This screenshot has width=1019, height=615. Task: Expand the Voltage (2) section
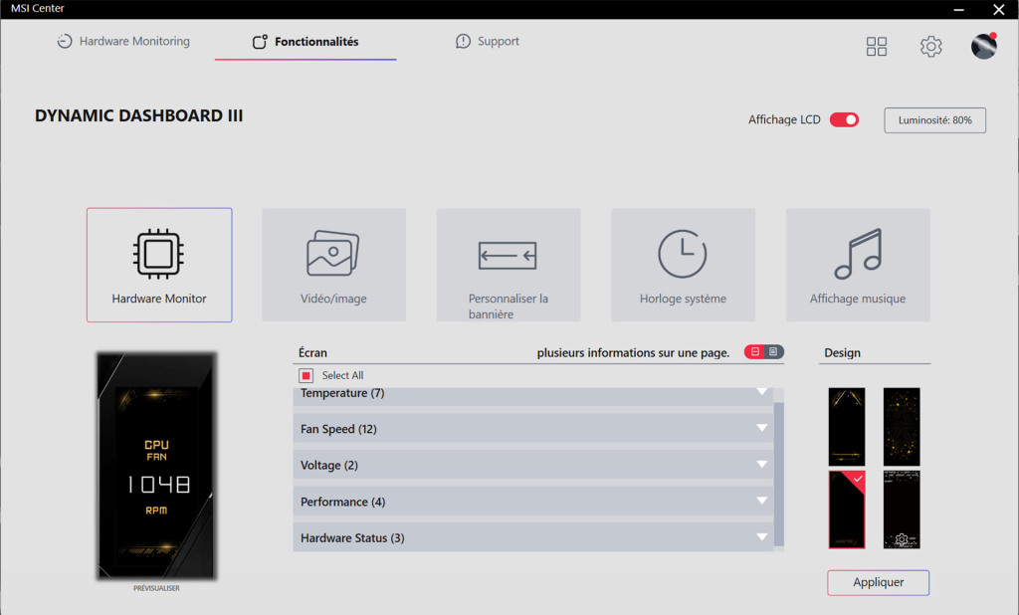coord(533,465)
